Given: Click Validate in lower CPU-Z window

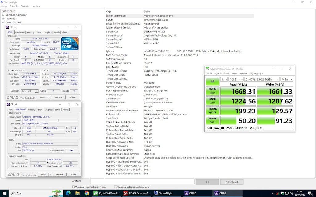Looking at the screenshot, I should 59,175.
